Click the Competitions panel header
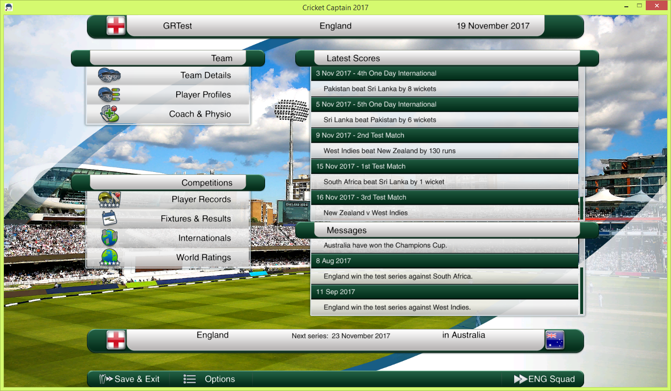Image resolution: width=671 pixels, height=391 pixels. pyautogui.click(x=168, y=183)
